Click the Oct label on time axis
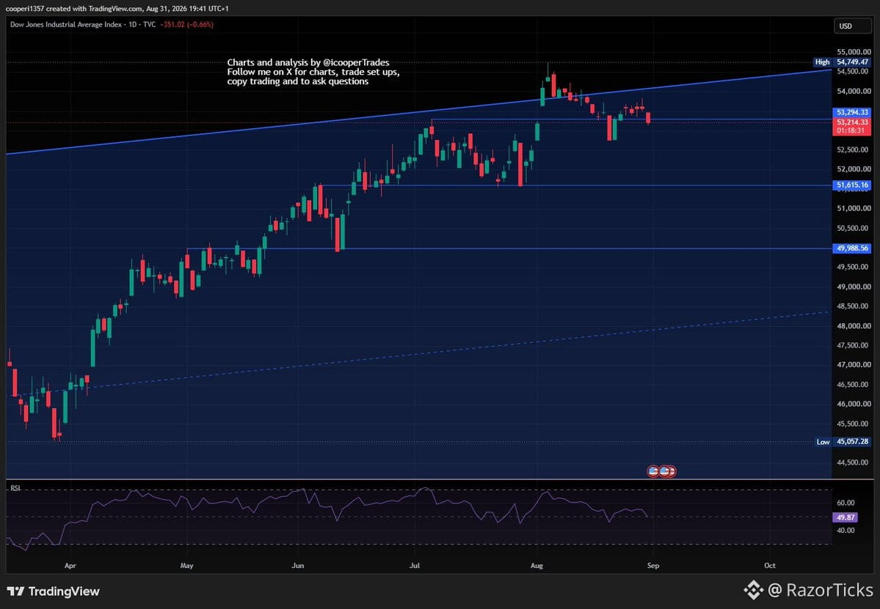 click(x=770, y=565)
